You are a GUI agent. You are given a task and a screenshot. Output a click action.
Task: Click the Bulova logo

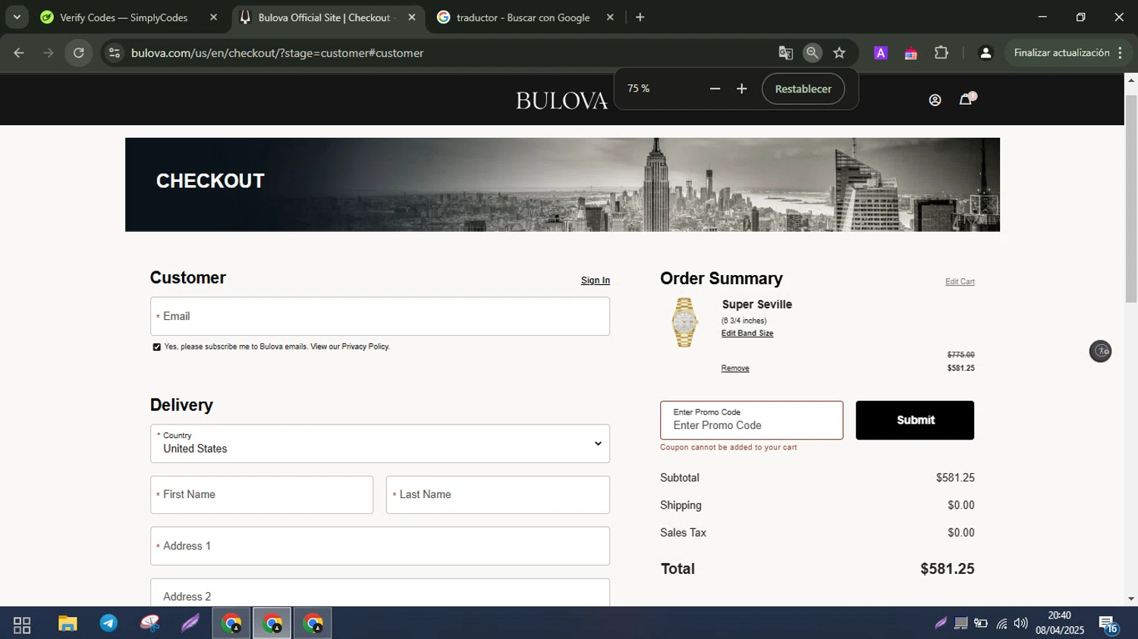[562, 101]
